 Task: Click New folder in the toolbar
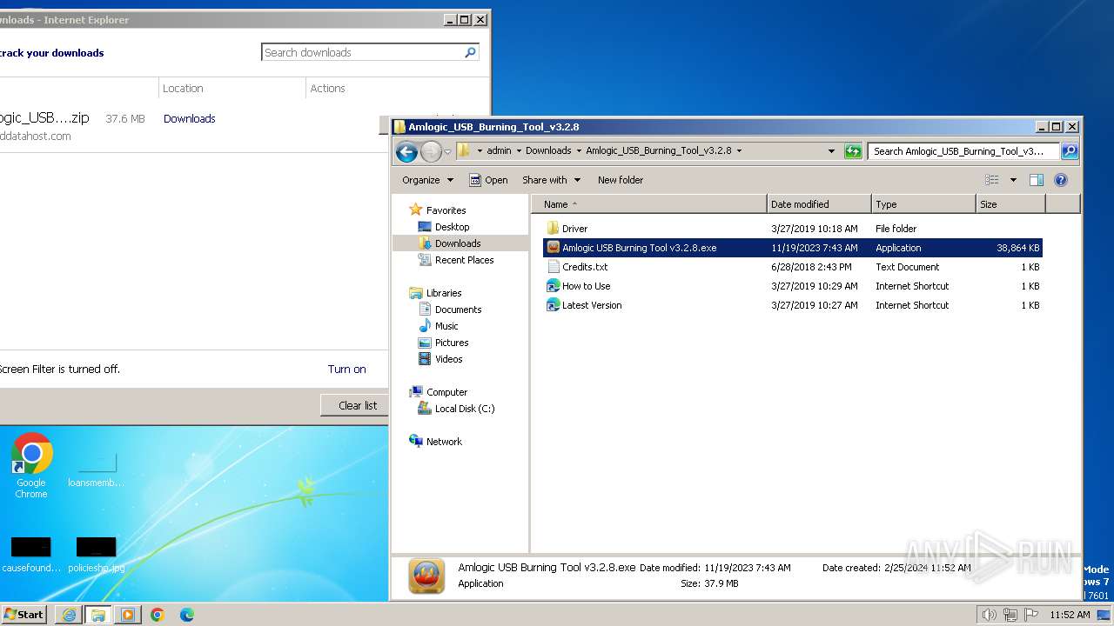pos(621,180)
